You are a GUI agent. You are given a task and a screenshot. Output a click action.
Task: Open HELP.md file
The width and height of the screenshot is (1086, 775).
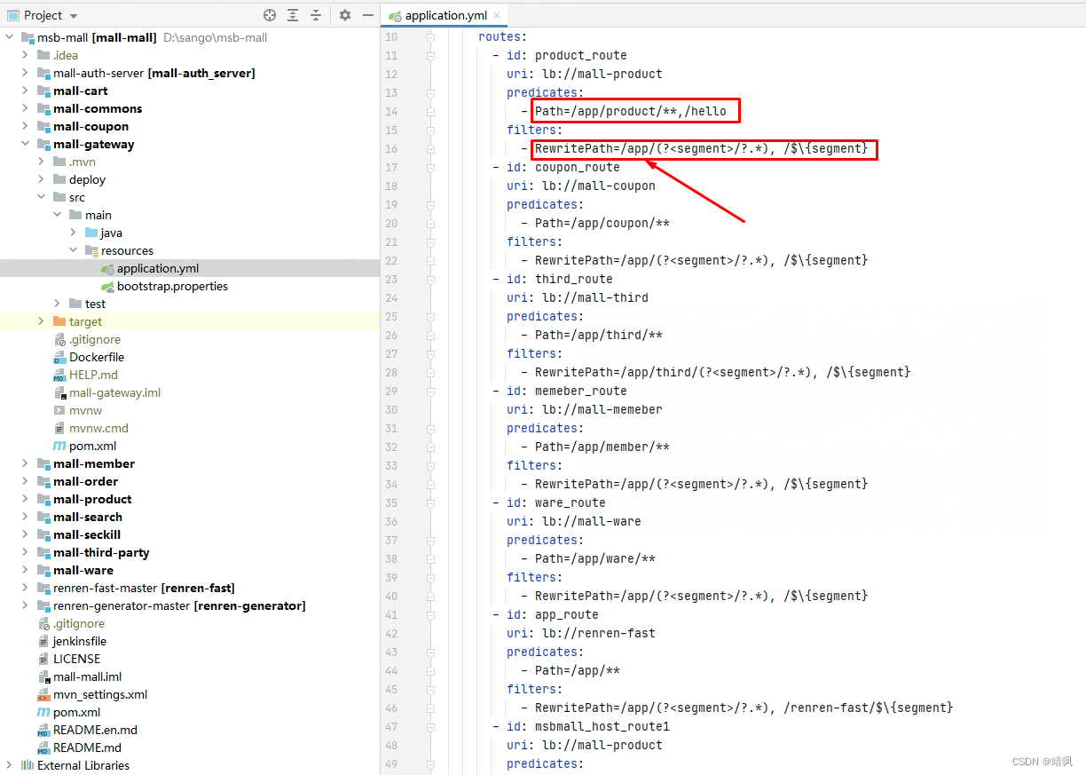pos(93,375)
